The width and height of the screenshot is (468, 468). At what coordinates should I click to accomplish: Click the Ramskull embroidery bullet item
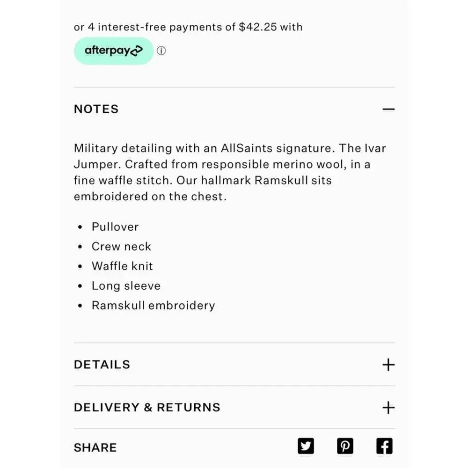click(153, 306)
